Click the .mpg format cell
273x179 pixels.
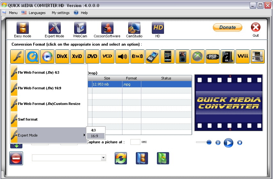[x=132, y=84]
